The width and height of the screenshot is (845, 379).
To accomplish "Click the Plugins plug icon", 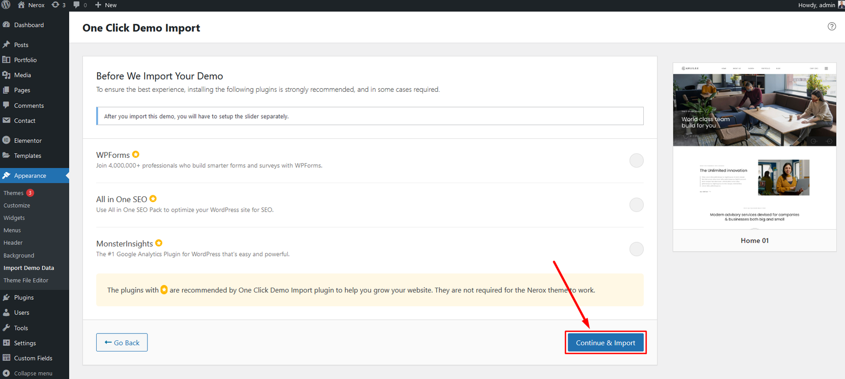I will pyautogui.click(x=6, y=297).
